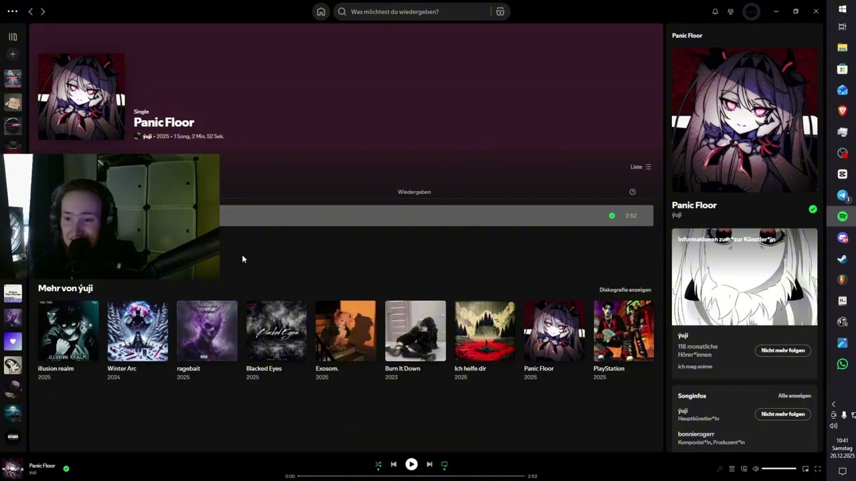Image resolution: width=856 pixels, height=481 pixels.
Task: Open Spotify icon in Windows taskbar
Action: point(843,216)
